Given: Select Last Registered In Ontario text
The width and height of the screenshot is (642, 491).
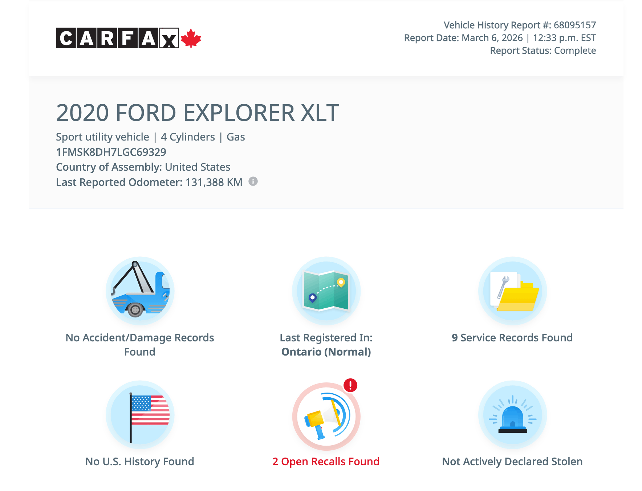Looking at the screenshot, I should point(326,345).
